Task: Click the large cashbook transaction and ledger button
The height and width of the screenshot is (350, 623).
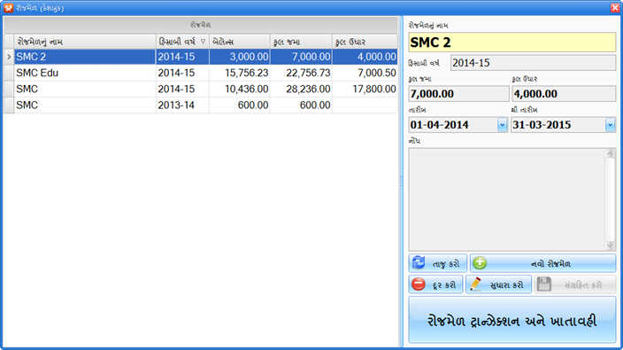Action: click(512, 320)
